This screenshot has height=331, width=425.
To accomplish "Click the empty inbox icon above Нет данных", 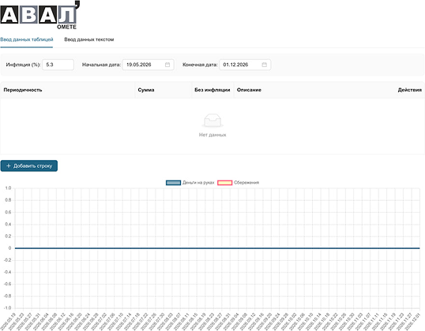I will point(212,121).
